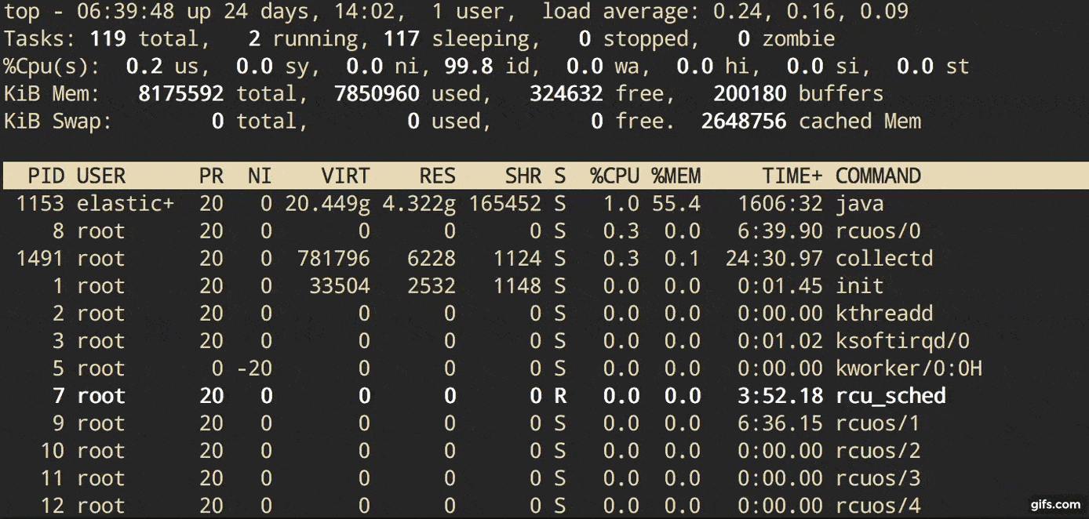The width and height of the screenshot is (1089, 519).
Task: Click the USER column header
Action: [x=102, y=176]
